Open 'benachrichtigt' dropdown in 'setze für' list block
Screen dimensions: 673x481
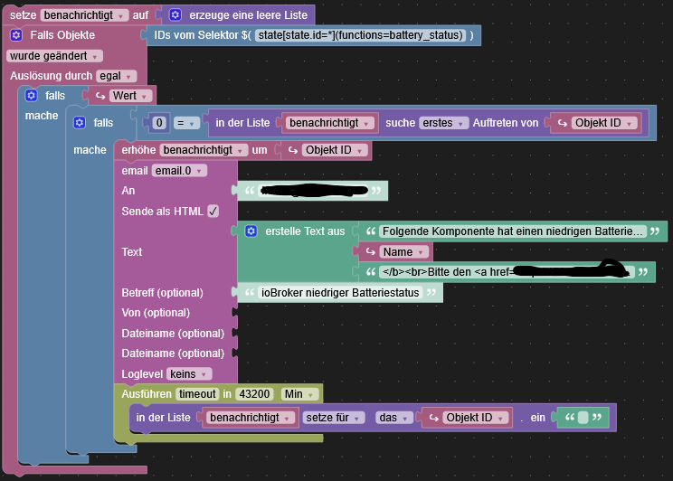[x=251, y=418]
